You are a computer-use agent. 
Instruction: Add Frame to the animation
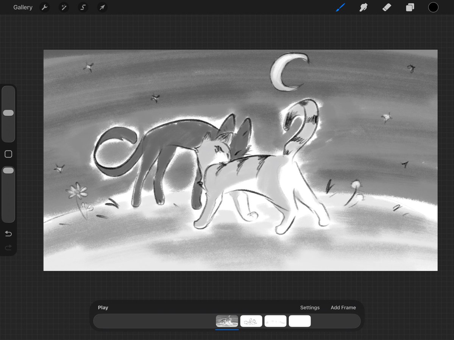[343, 307]
